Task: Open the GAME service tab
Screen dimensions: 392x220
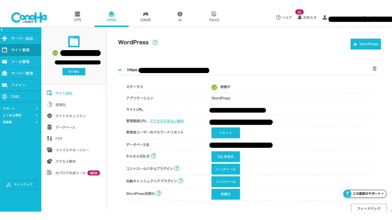Action: (x=146, y=17)
